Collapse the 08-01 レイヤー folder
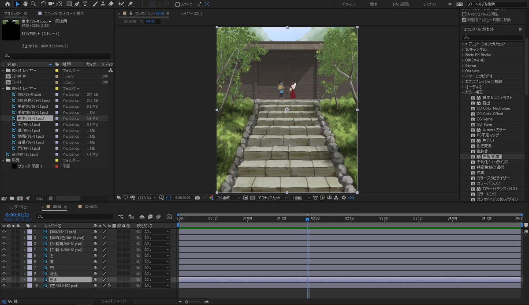This screenshot has width=529, height=305. (3, 88)
